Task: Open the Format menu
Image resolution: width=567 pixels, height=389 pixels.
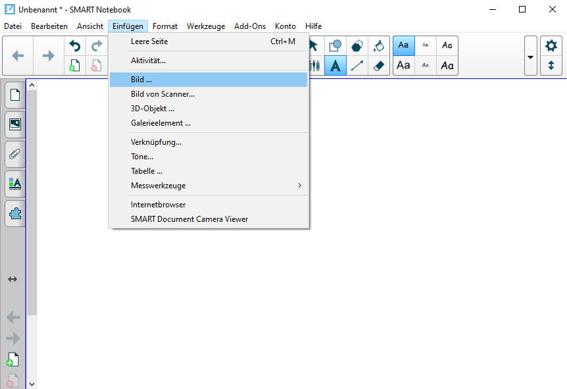Action: 165,26
